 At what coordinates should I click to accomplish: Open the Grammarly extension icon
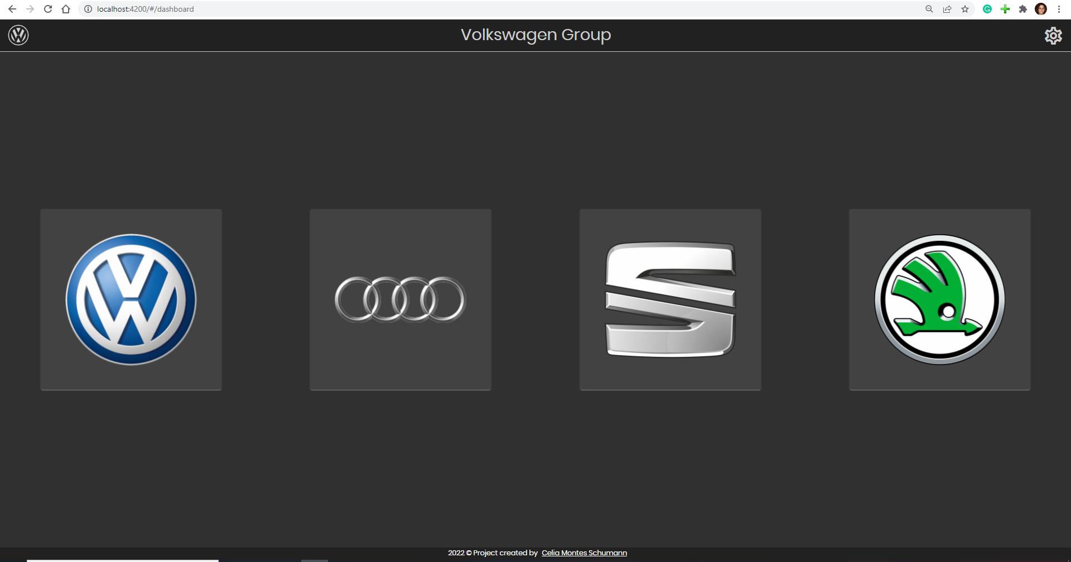(987, 9)
